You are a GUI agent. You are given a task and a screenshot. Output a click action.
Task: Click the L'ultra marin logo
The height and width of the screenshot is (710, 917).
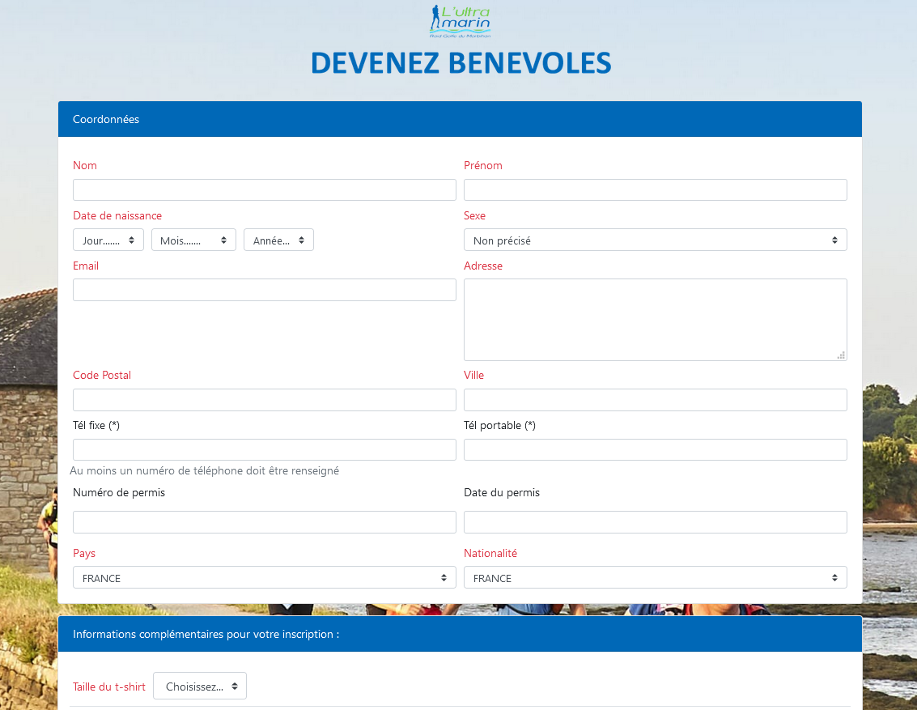tap(460, 21)
